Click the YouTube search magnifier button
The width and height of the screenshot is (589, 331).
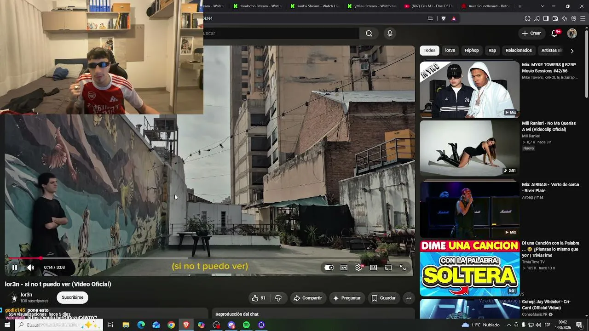369,33
